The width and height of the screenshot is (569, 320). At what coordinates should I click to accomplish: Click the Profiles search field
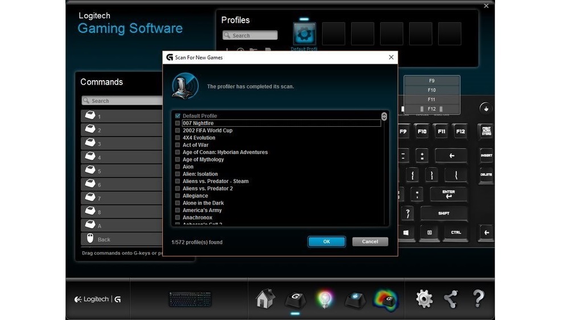[250, 36]
